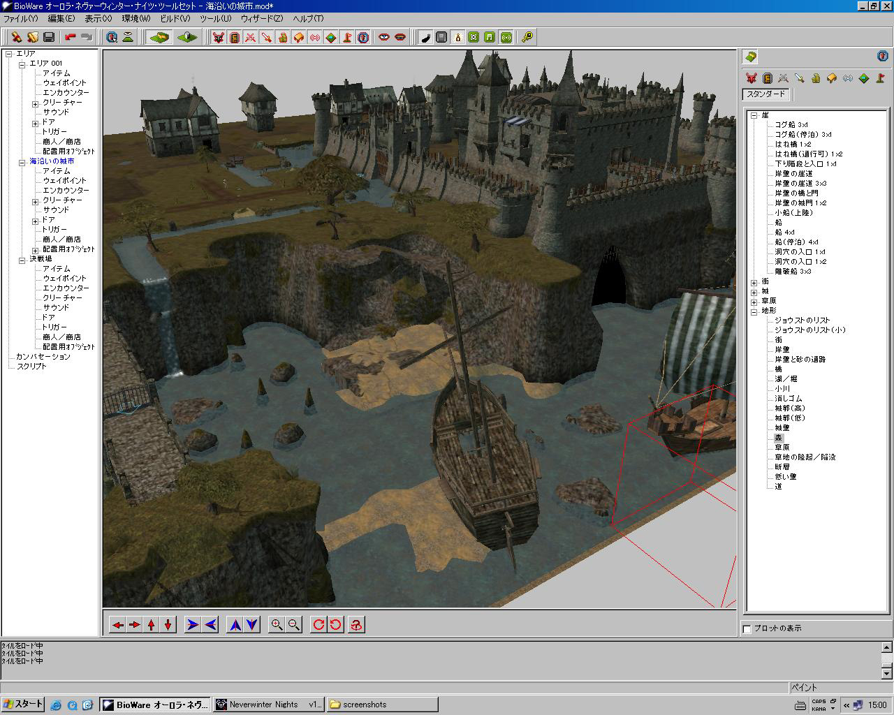Expand the 街 group in palette tree
Viewport: 894px width, 715px height.
coord(754,281)
